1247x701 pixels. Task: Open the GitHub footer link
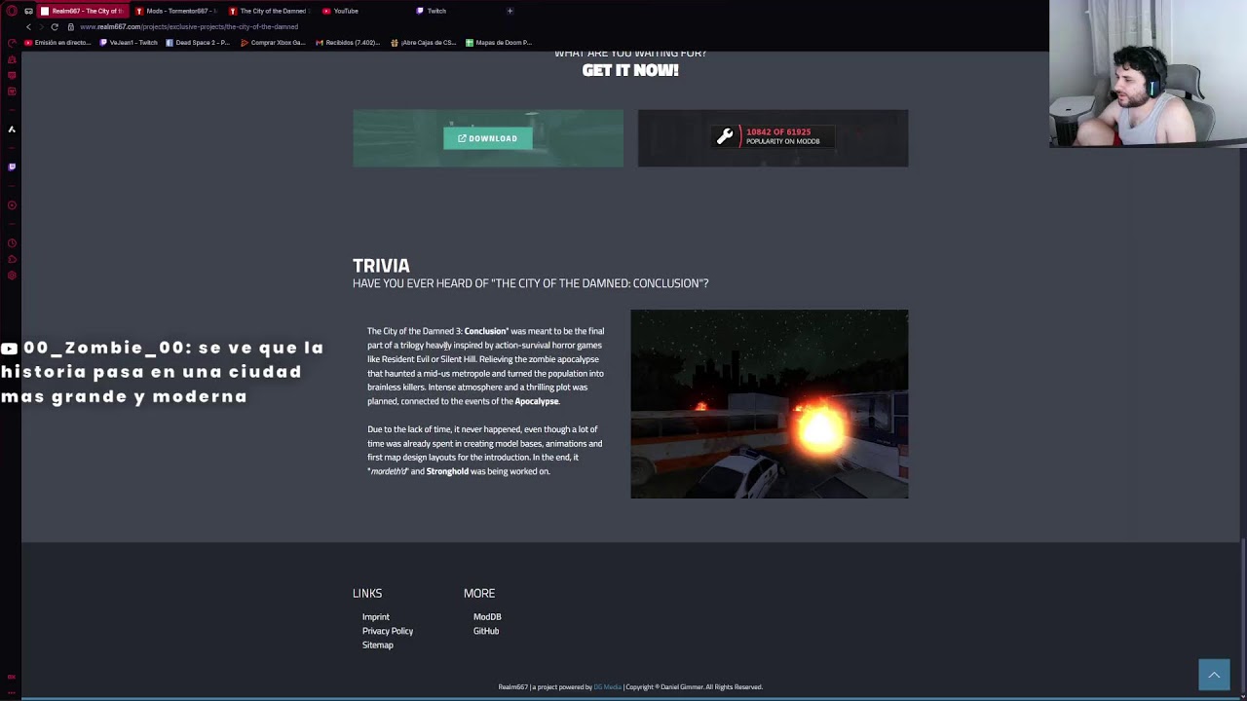pos(486,631)
